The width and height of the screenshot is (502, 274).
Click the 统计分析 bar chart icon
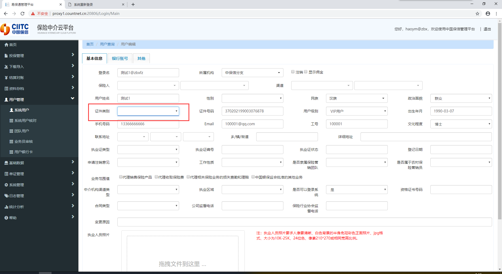(6, 207)
